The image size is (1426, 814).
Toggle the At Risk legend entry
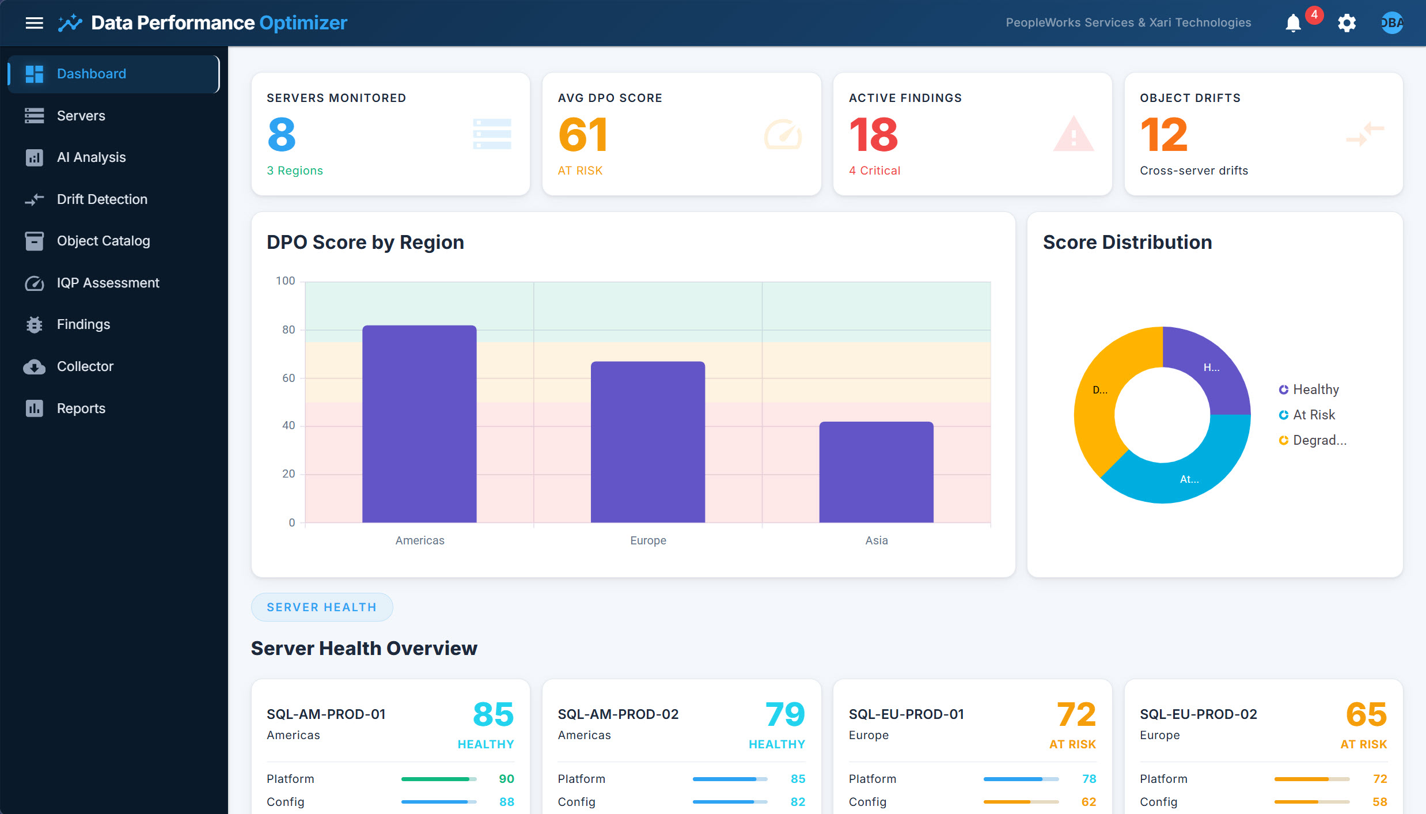point(1314,414)
